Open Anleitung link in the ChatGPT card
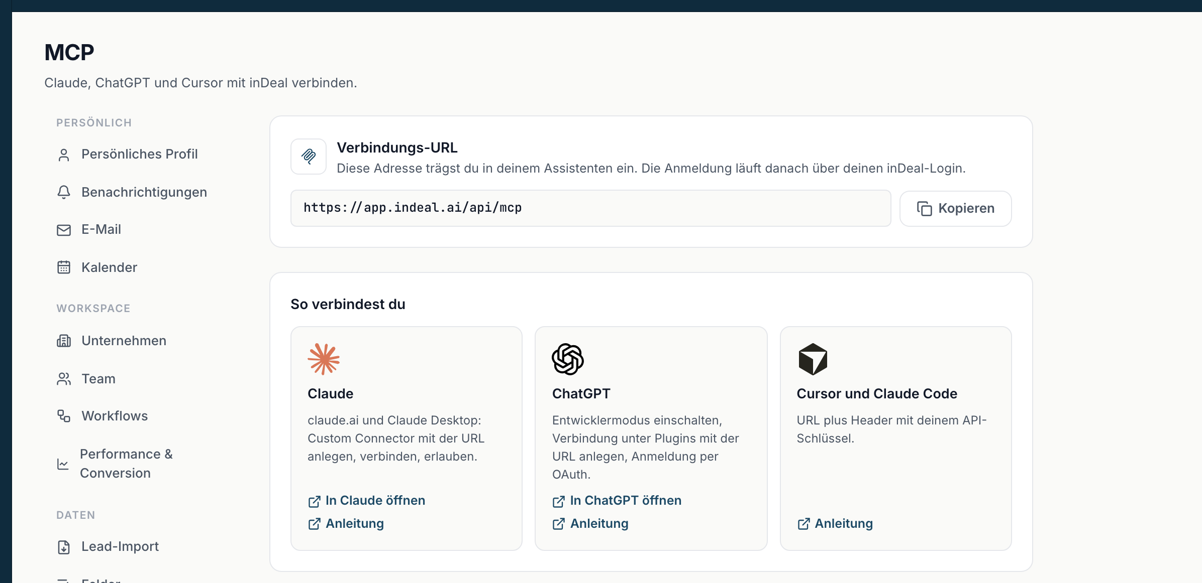This screenshot has width=1202, height=583. [x=599, y=524]
